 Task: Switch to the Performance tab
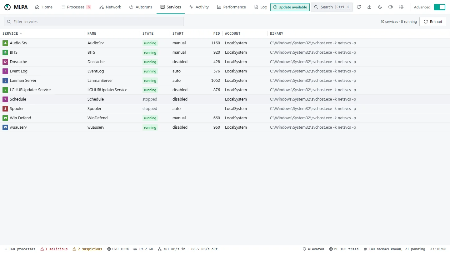pos(232,7)
